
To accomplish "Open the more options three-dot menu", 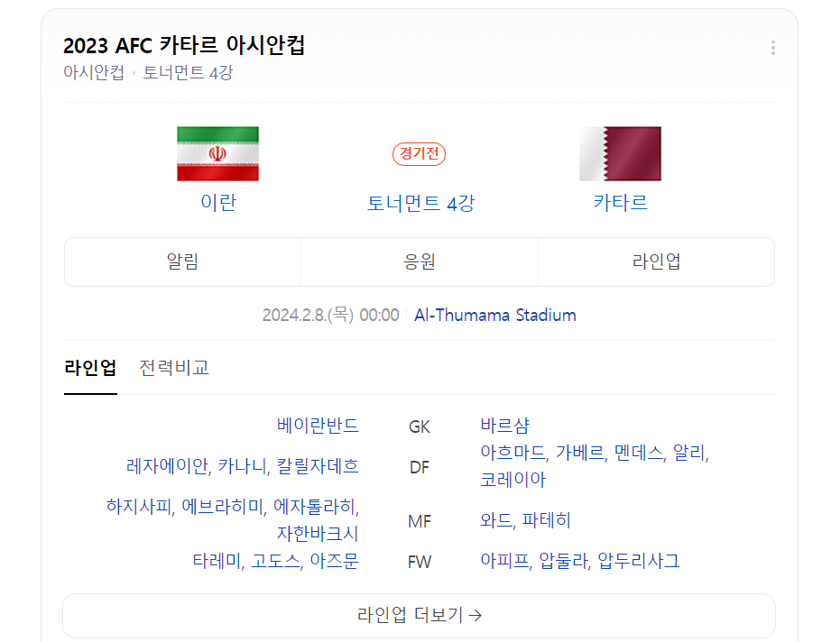I will click(772, 48).
